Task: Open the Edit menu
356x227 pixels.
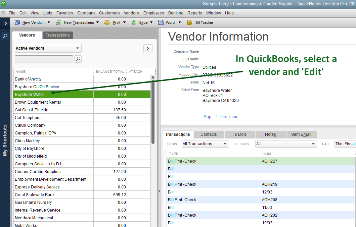Action: (23, 13)
